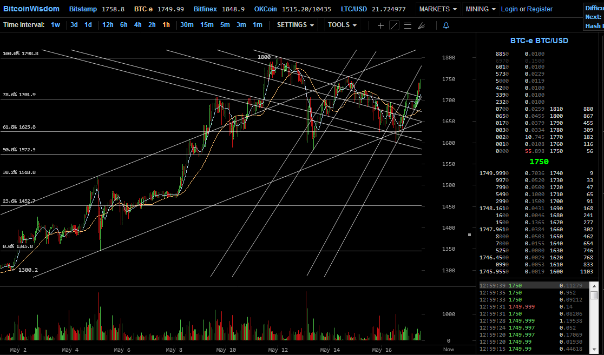Click the Bitfinex price 1848.9
This screenshot has height=355, width=604.
click(233, 9)
